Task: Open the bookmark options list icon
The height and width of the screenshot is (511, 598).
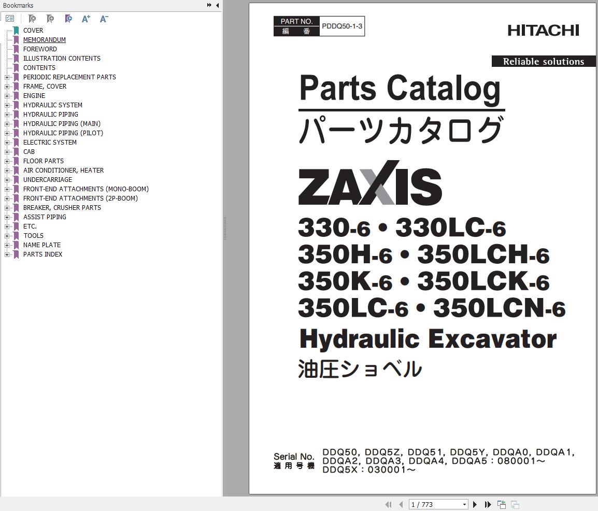Action: [x=10, y=18]
